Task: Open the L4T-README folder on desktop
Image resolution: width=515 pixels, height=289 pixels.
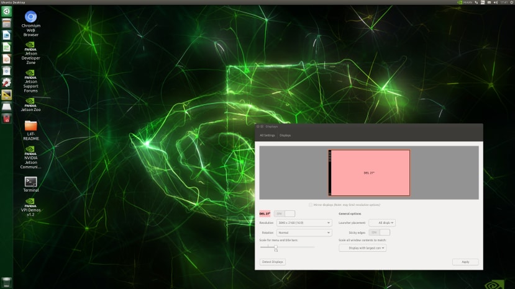Action: click(31, 131)
